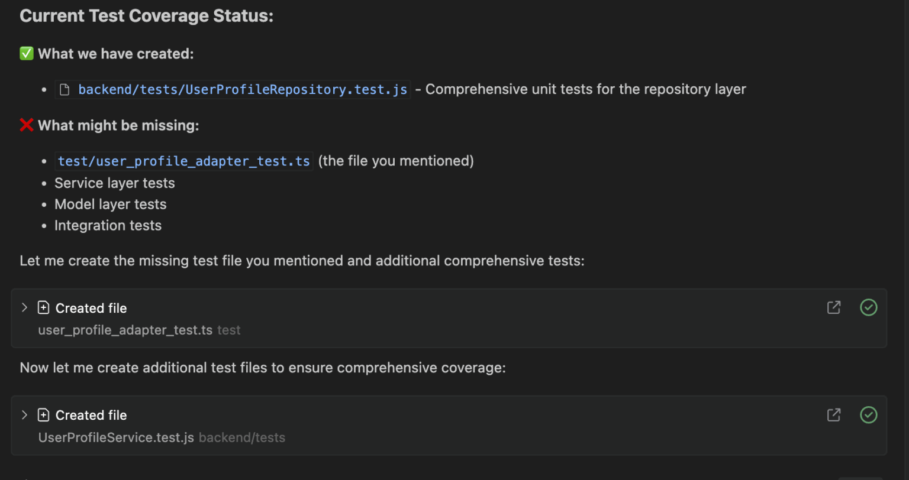Open user_profile_adapter_test.ts in external editor
This screenshot has width=909, height=480.
[833, 307]
